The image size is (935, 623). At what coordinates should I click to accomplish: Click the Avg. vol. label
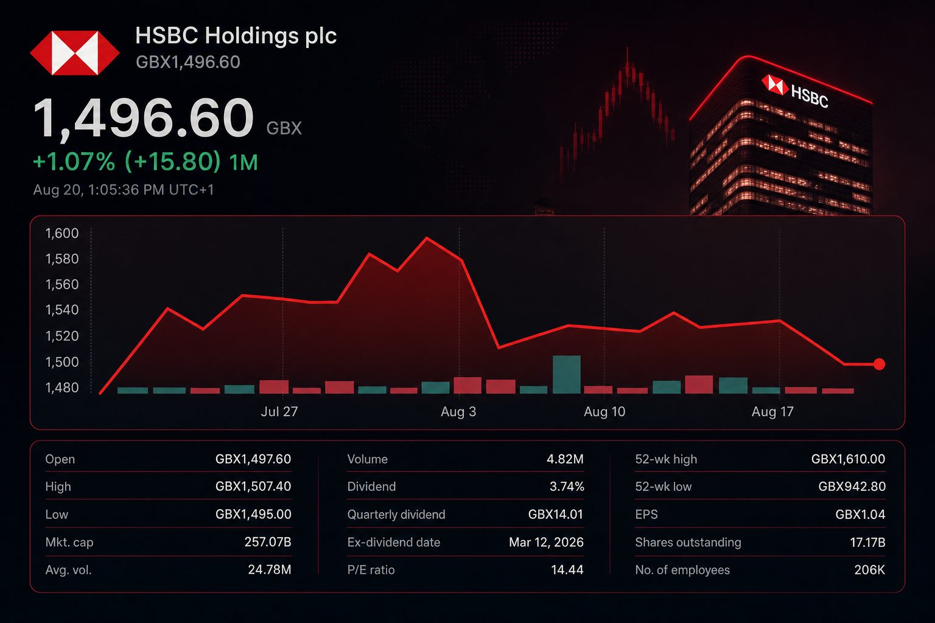(68, 571)
